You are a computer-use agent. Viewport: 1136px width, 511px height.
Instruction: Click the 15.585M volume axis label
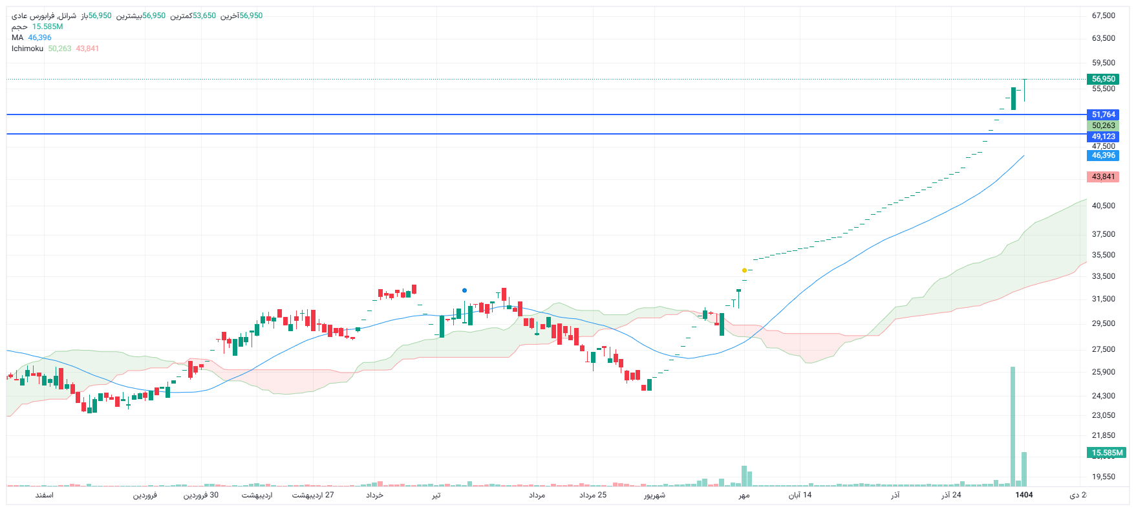tap(1106, 453)
